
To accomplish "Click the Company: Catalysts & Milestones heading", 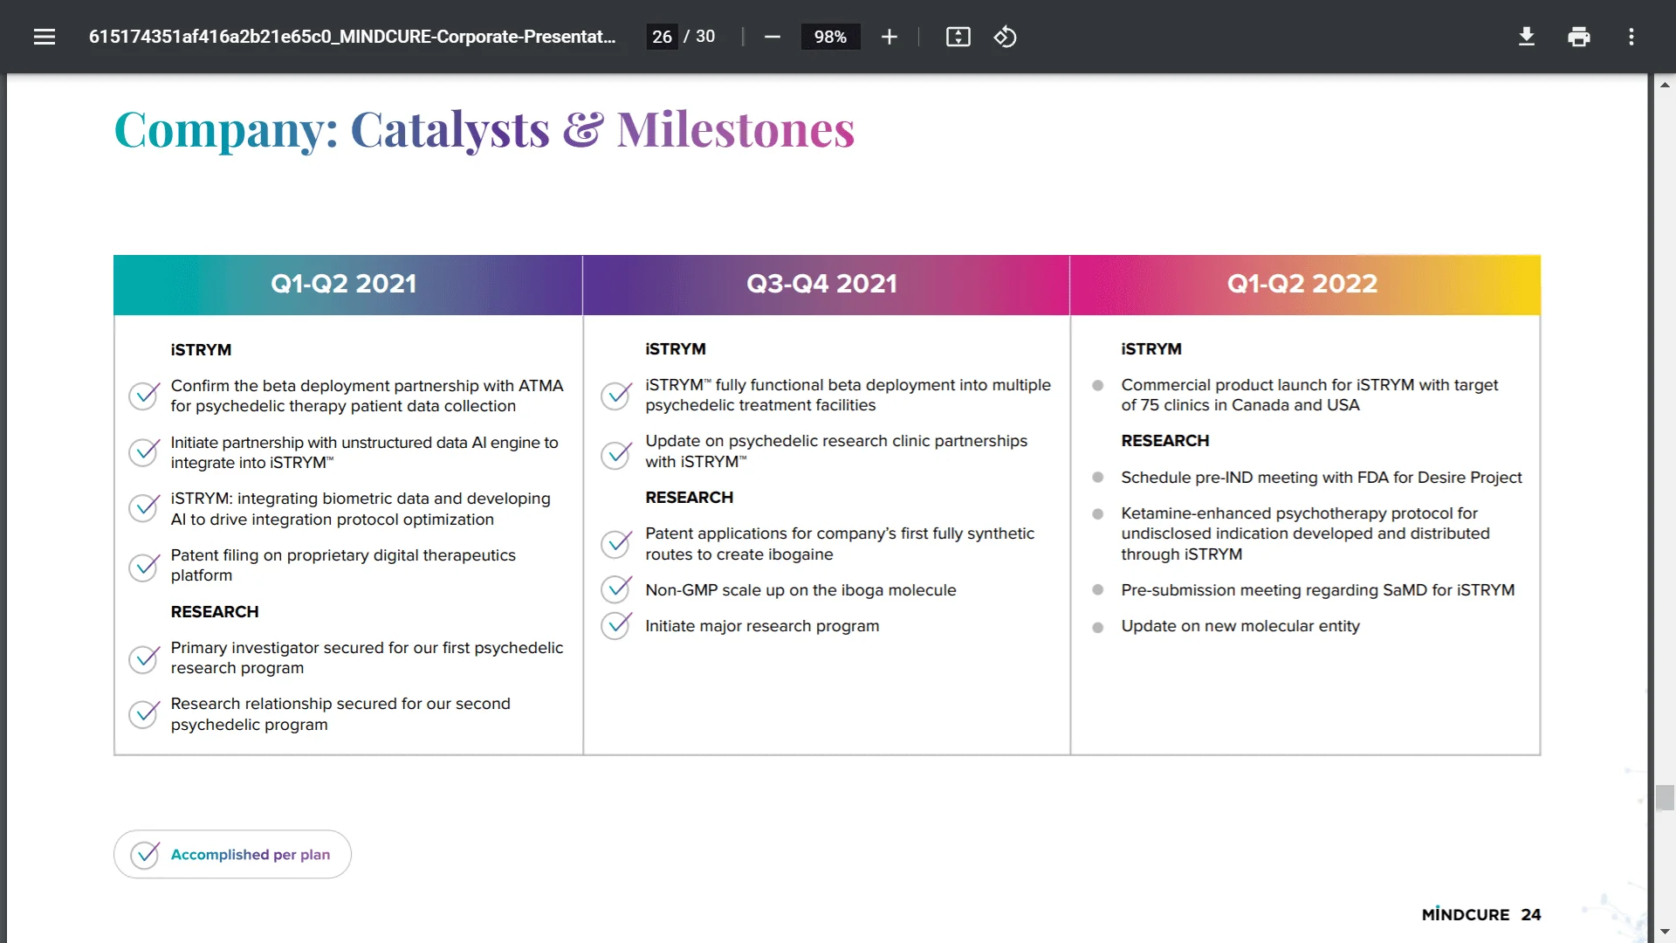I will tap(484, 130).
